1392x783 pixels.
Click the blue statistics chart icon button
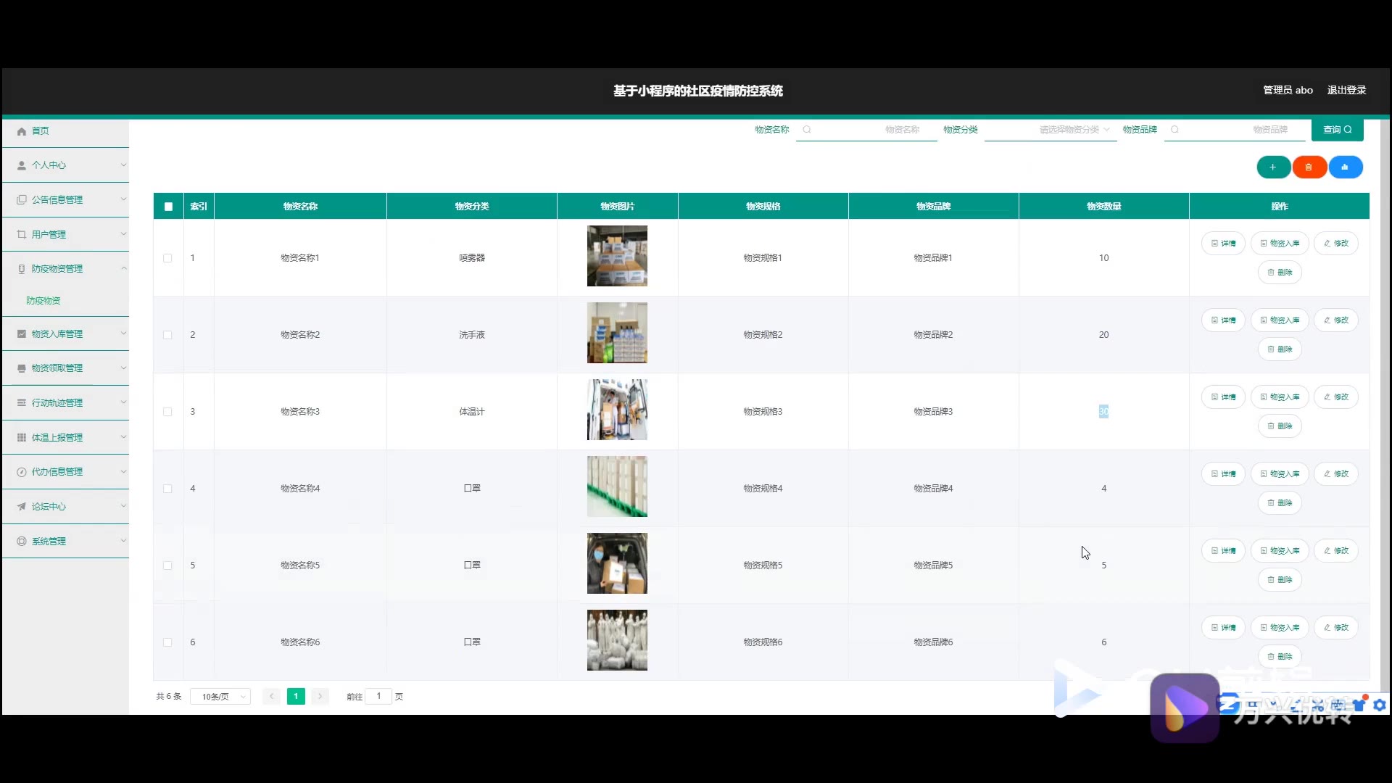1345,167
